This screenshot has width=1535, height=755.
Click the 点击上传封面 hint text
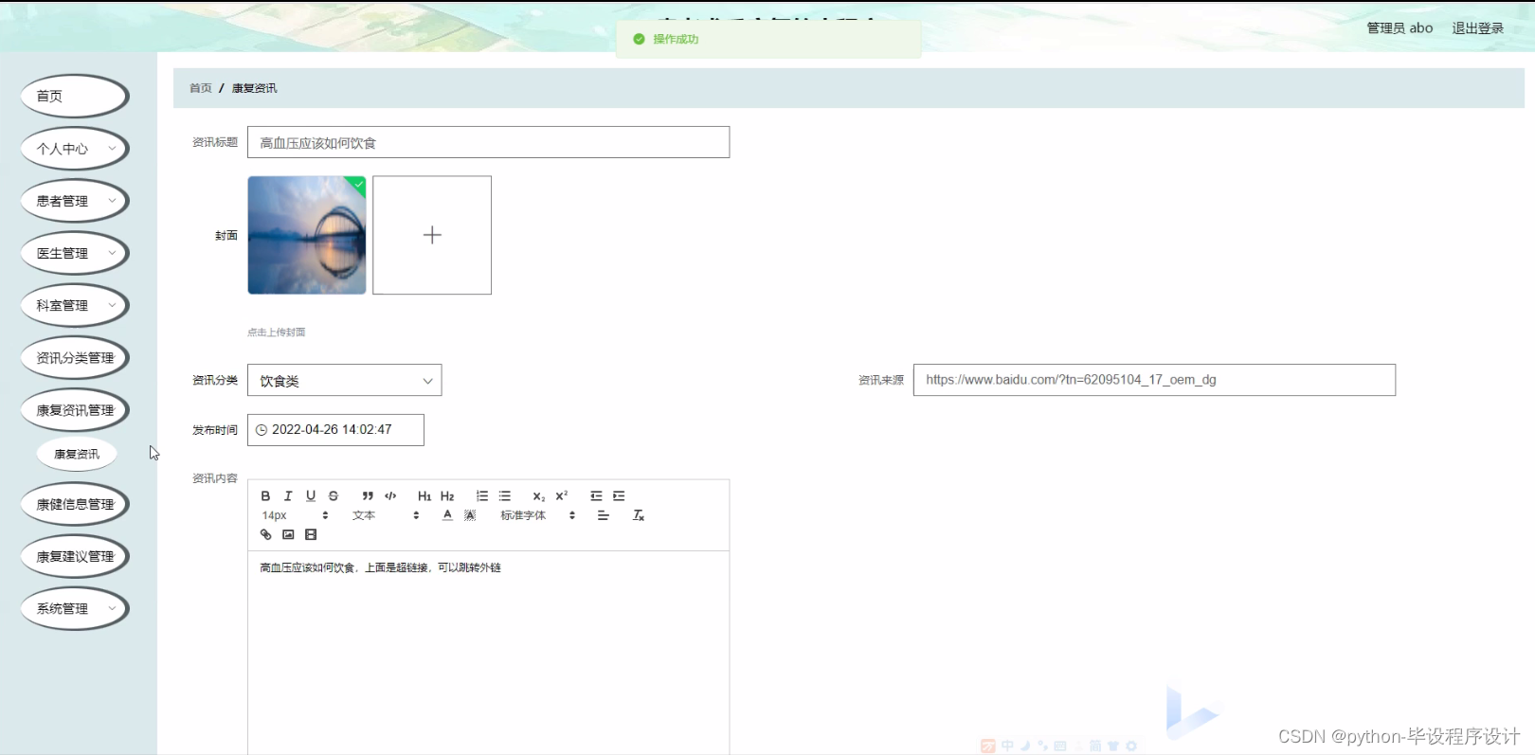pos(277,333)
